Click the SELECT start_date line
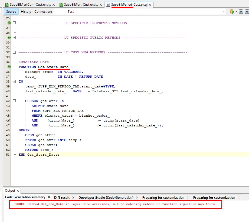This screenshot has height=222, width=249. point(50,106)
